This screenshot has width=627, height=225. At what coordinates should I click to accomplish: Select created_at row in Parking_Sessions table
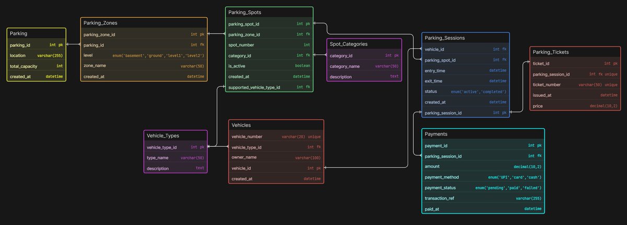click(x=466, y=102)
